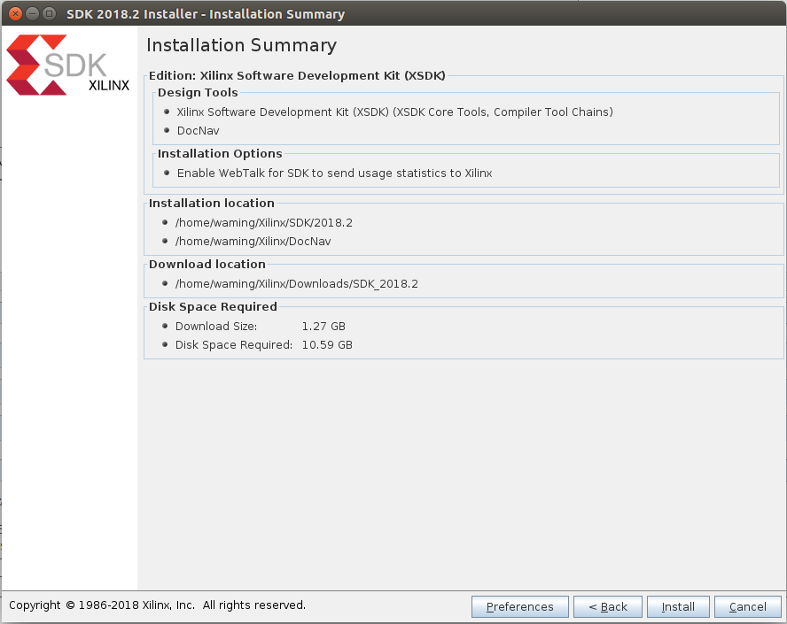Screen dimensions: 787x624
Task: Click the Installation Summary heading
Action: point(241,45)
